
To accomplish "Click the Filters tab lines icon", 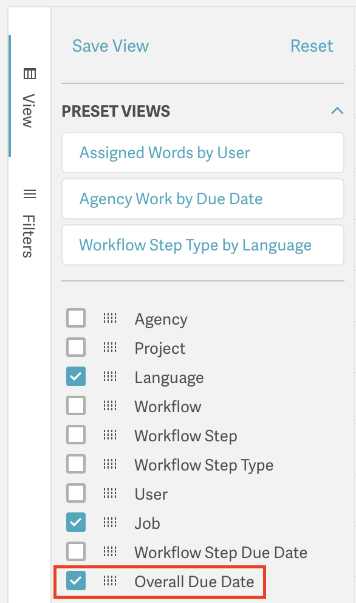I will pyautogui.click(x=30, y=194).
